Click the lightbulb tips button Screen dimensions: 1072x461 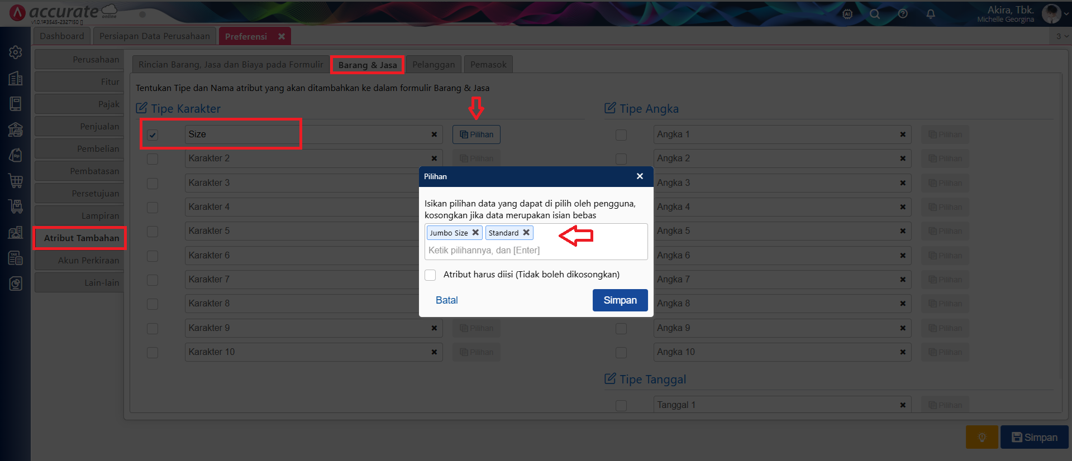point(982,437)
